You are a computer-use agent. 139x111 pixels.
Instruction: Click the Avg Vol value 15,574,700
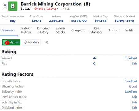79,21
